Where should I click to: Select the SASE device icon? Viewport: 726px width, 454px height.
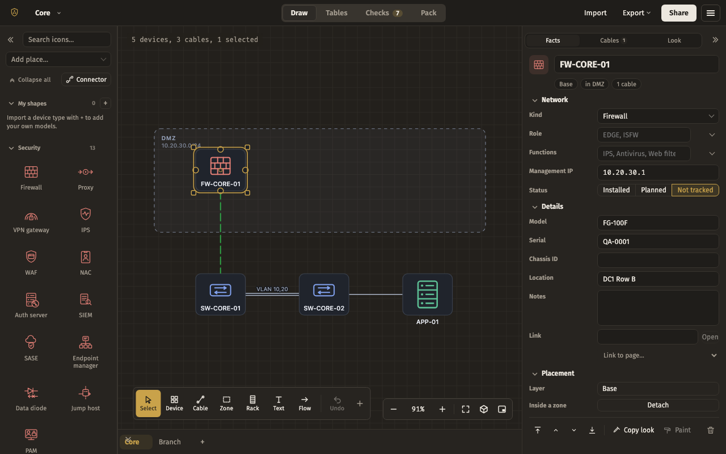(x=31, y=348)
